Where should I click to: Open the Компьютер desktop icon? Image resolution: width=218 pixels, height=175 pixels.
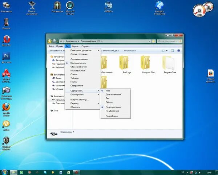(x=6, y=7)
